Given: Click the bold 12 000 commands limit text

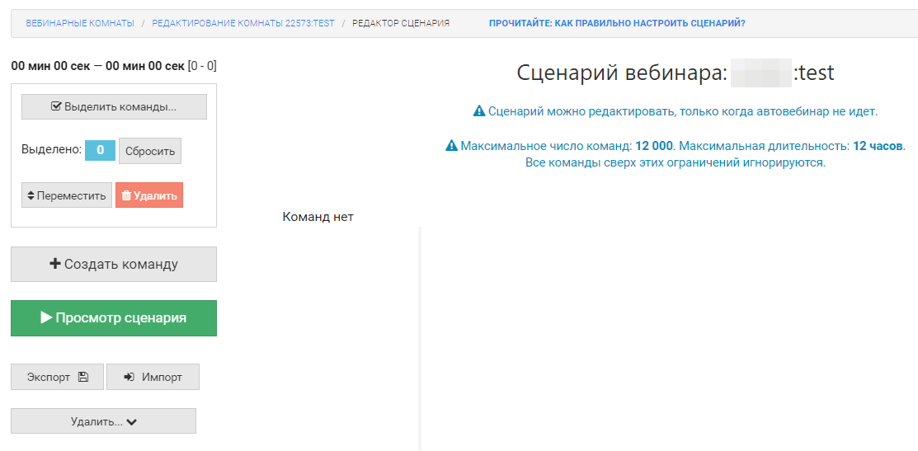Looking at the screenshot, I should pos(655,146).
